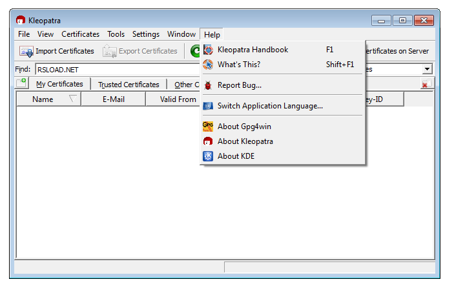Image resolution: width=454 pixels, height=286 pixels.
Task: Click the F1 shortcut text
Action: point(330,50)
